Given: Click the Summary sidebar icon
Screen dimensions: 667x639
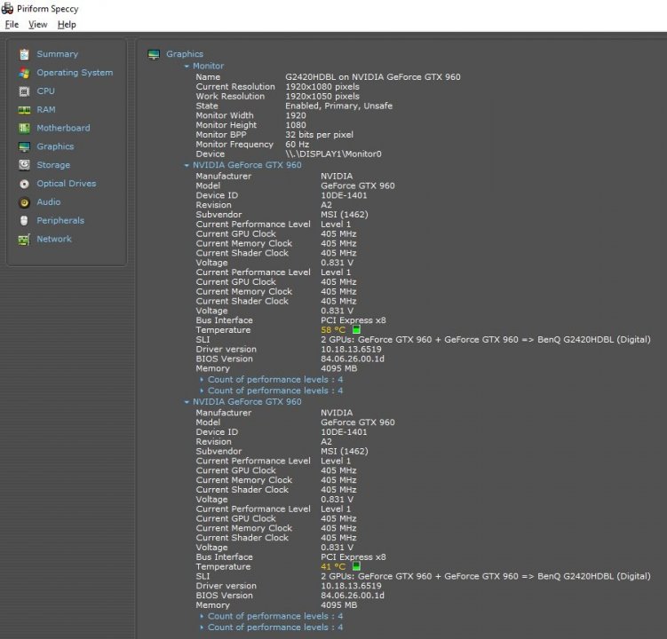Looking at the screenshot, I should pos(24,54).
